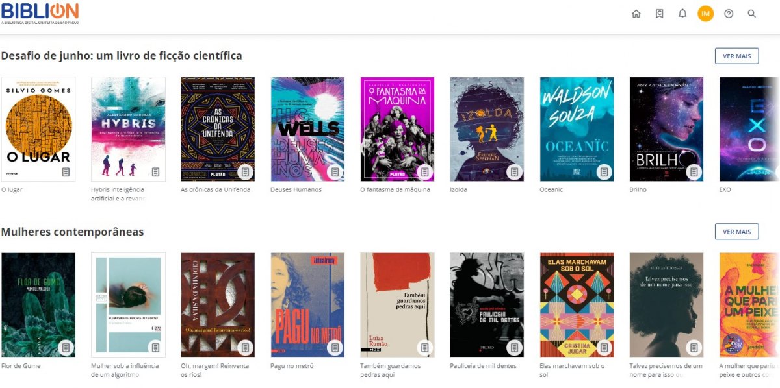Open the notifications bell icon

[682, 14]
